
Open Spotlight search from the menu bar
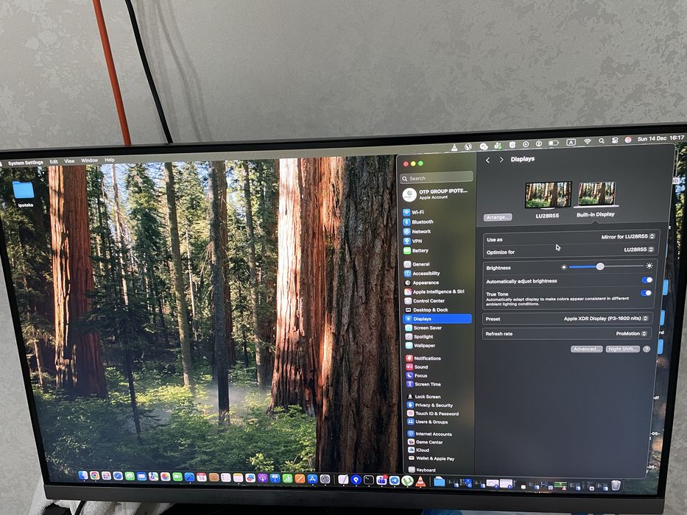602,141
